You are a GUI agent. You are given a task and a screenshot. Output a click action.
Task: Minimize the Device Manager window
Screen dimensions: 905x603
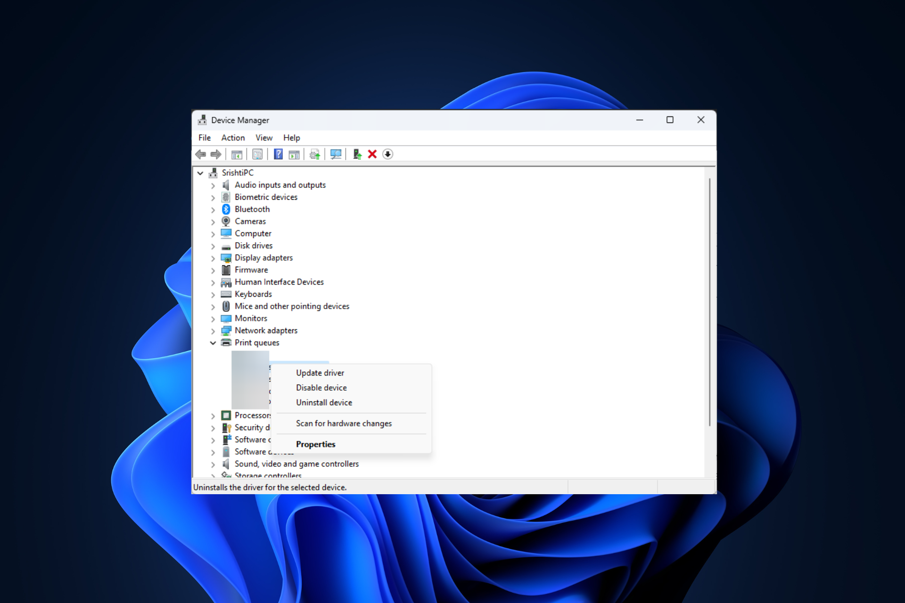(640, 120)
